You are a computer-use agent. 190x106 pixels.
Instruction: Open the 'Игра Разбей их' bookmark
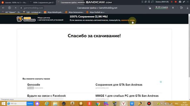coord(96,12)
